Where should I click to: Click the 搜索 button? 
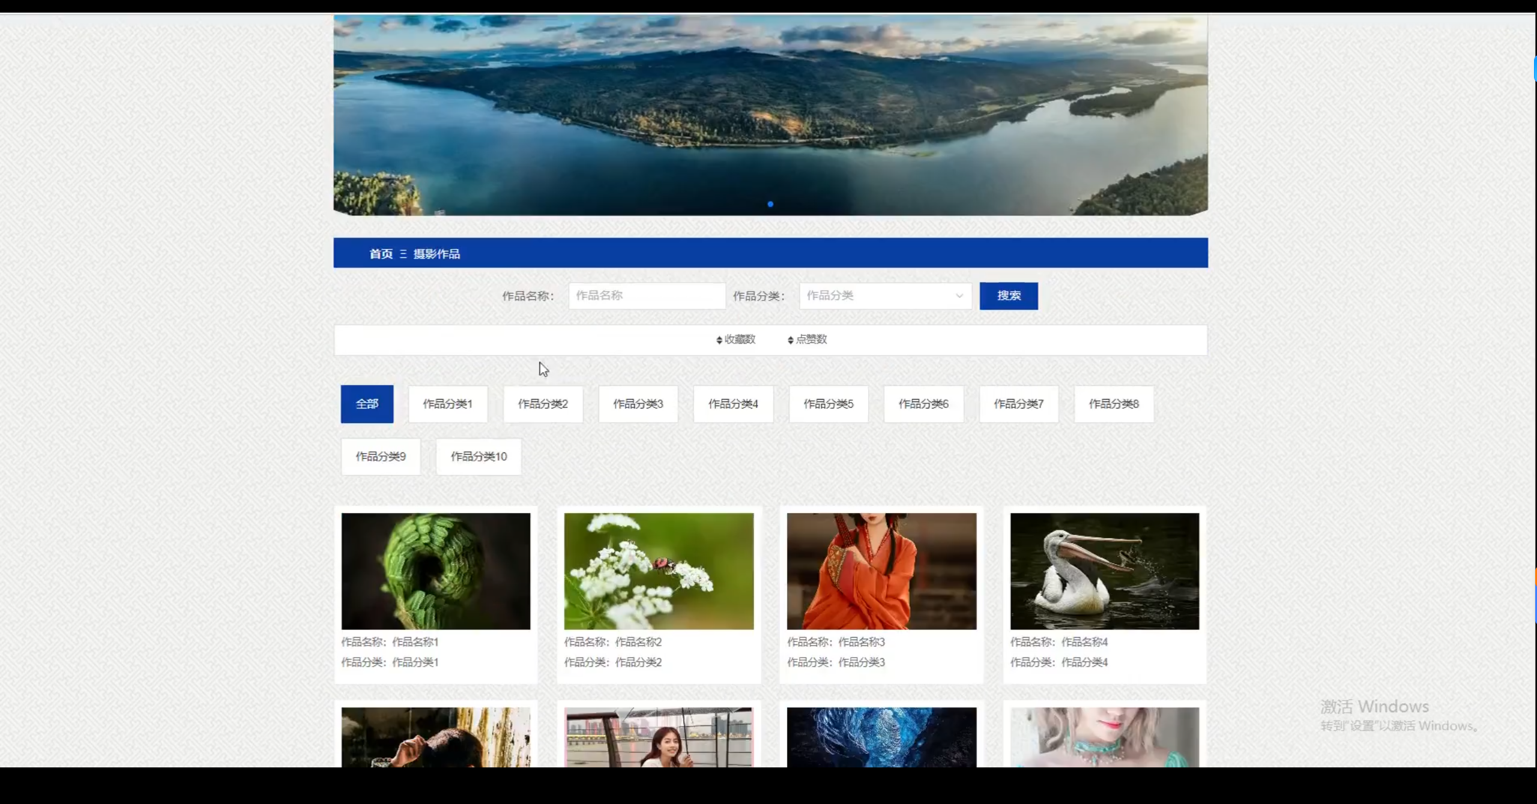click(1008, 296)
